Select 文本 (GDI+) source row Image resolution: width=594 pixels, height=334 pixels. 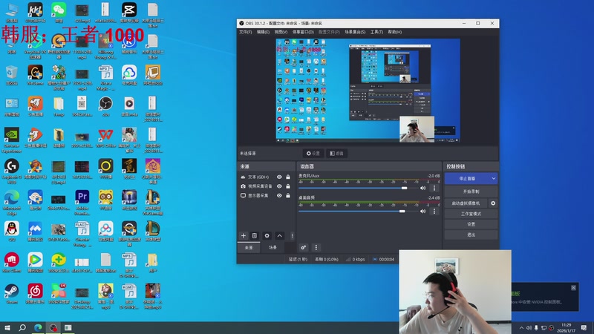point(266,177)
